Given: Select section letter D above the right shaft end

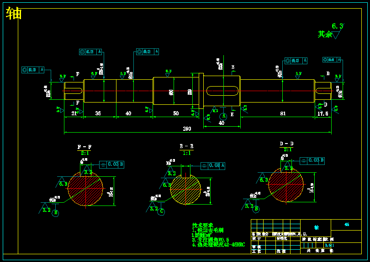Looking at the screenshot, I should point(328,73).
